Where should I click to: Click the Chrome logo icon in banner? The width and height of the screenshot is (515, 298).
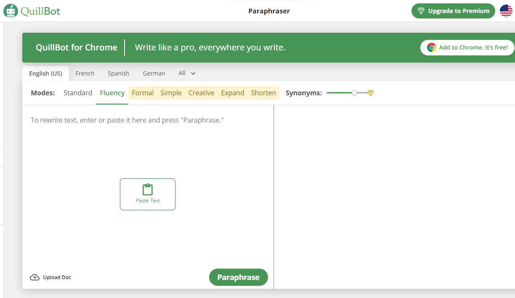coord(431,47)
